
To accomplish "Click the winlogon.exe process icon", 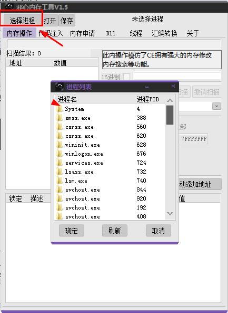I will 60,154.
